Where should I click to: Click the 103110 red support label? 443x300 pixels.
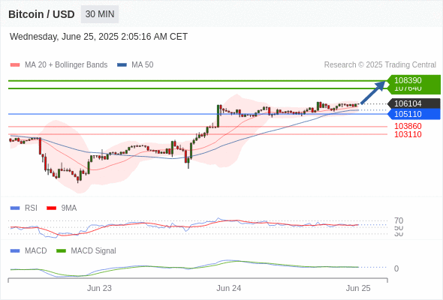coord(408,134)
